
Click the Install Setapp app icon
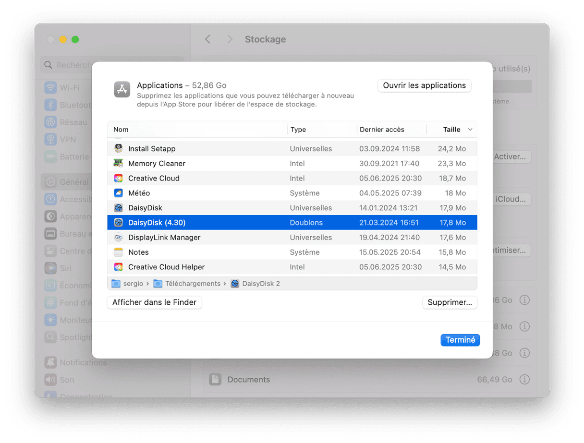point(118,149)
